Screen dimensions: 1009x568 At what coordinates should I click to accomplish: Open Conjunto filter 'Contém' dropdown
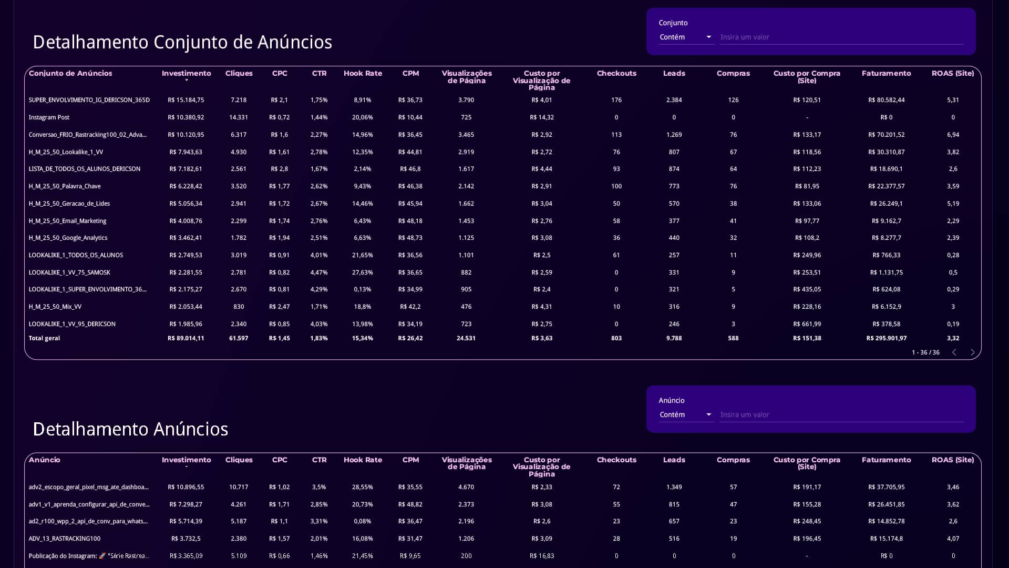[686, 37]
